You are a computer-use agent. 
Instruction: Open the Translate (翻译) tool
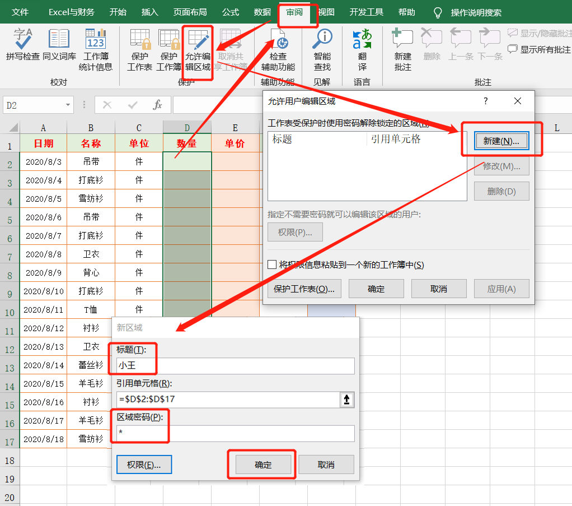362,49
